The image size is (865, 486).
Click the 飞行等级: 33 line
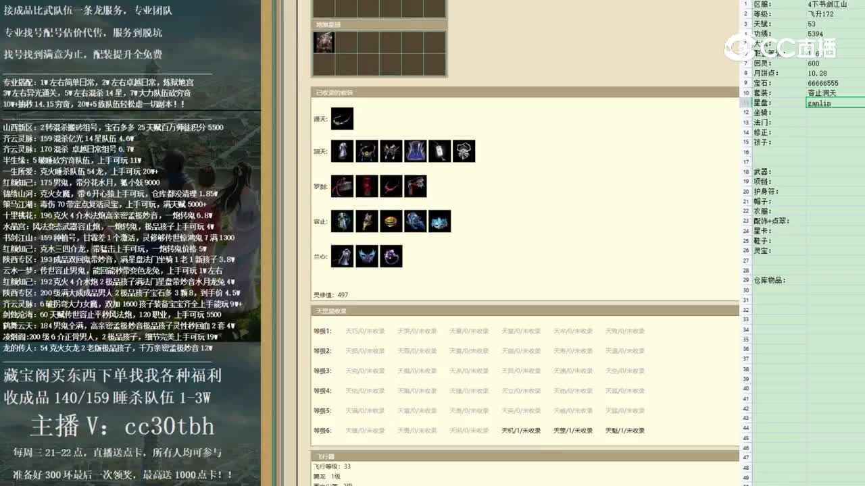pos(332,466)
